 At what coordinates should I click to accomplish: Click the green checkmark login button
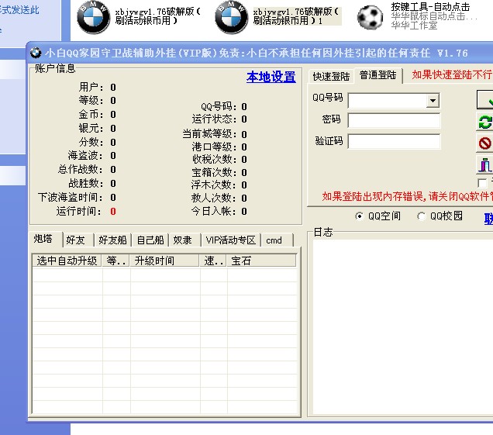[x=486, y=101]
